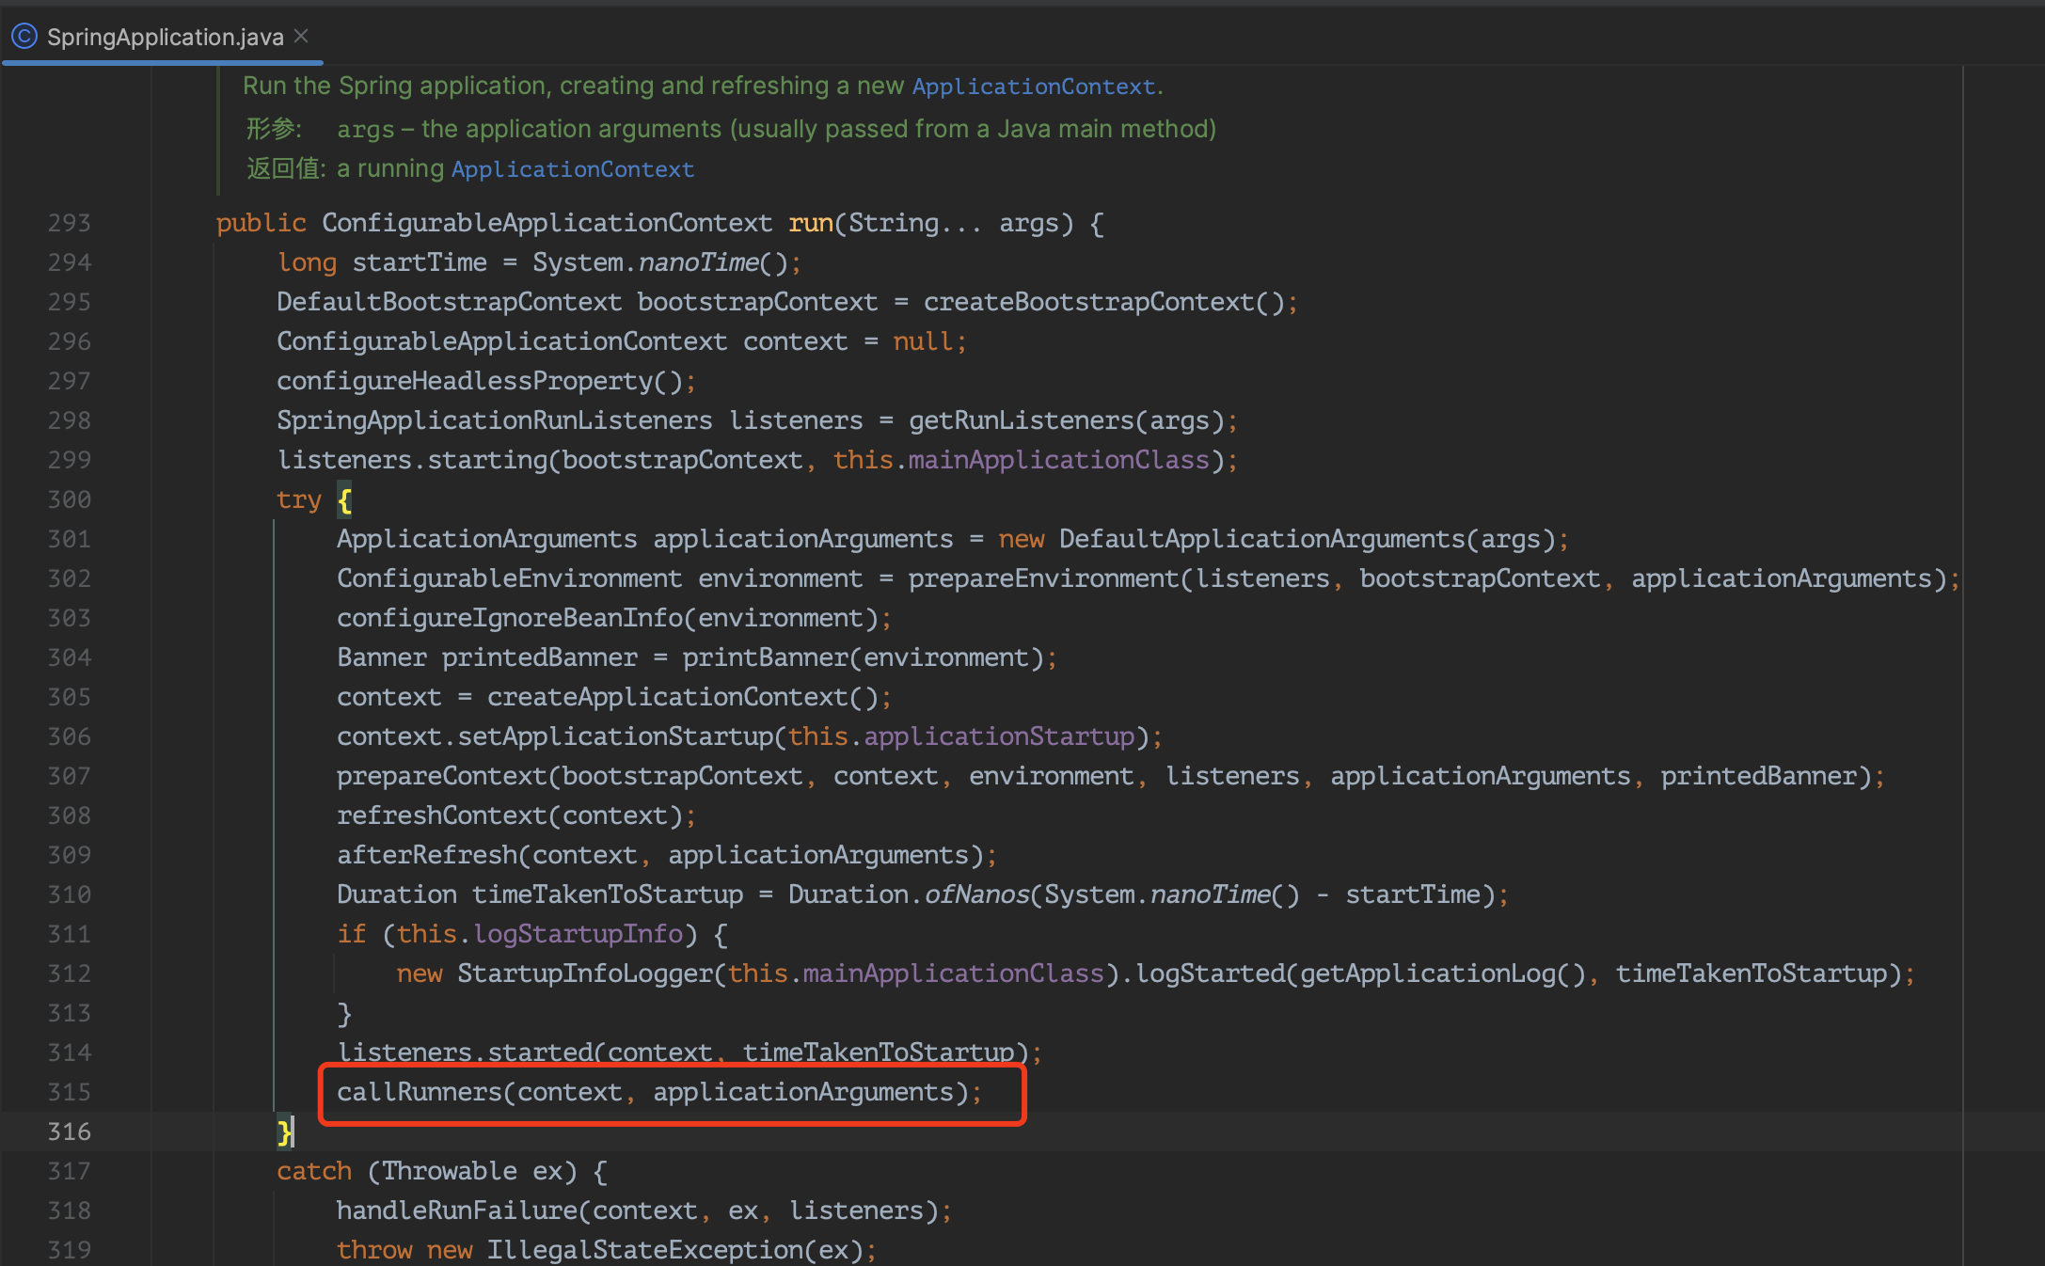Switch to the SpringApplication.java tab
Viewport: 2045px width, 1266px height.
[x=160, y=37]
